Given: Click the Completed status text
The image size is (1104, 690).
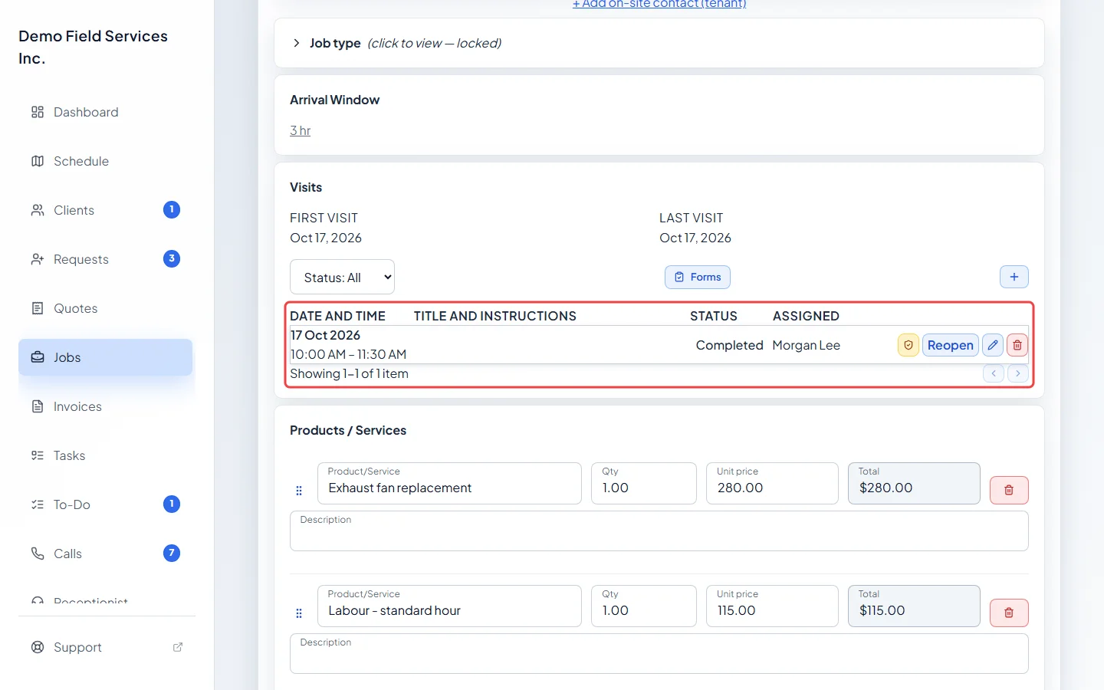Looking at the screenshot, I should coord(729,345).
